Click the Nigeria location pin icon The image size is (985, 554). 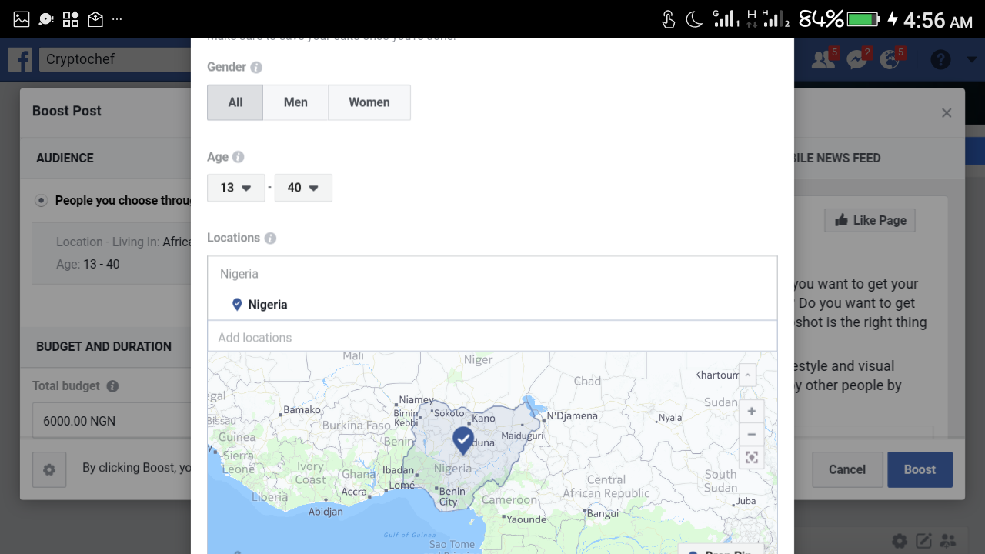click(x=237, y=305)
